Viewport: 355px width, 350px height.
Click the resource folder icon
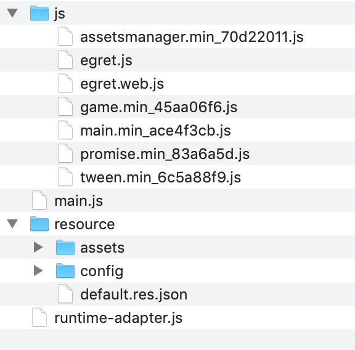pyautogui.click(x=39, y=224)
